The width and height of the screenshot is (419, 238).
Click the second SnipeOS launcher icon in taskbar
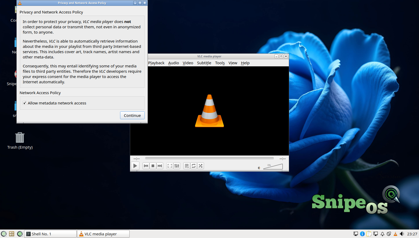click(20, 234)
